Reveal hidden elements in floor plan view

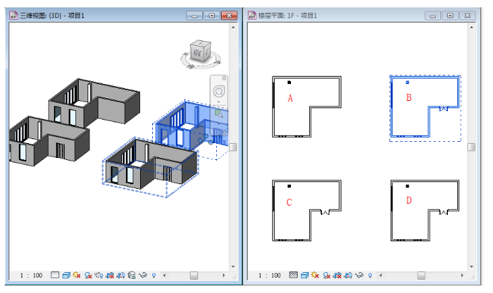pos(370,276)
